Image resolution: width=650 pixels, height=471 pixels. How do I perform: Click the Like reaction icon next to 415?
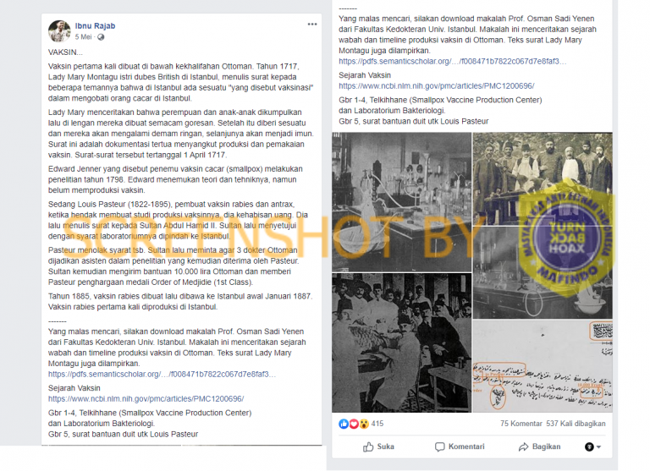point(344,424)
